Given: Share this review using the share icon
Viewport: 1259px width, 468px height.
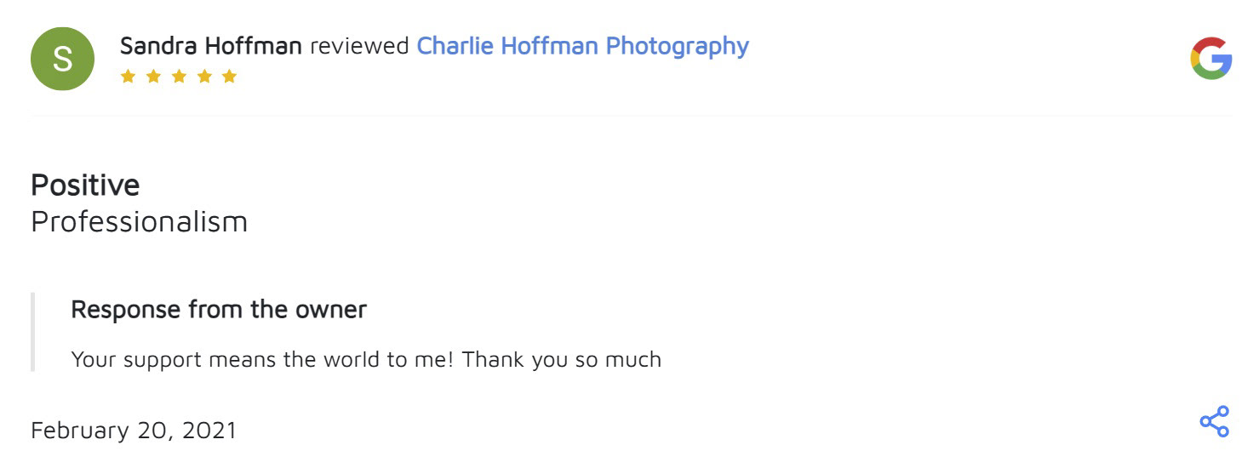Looking at the screenshot, I should [1214, 421].
